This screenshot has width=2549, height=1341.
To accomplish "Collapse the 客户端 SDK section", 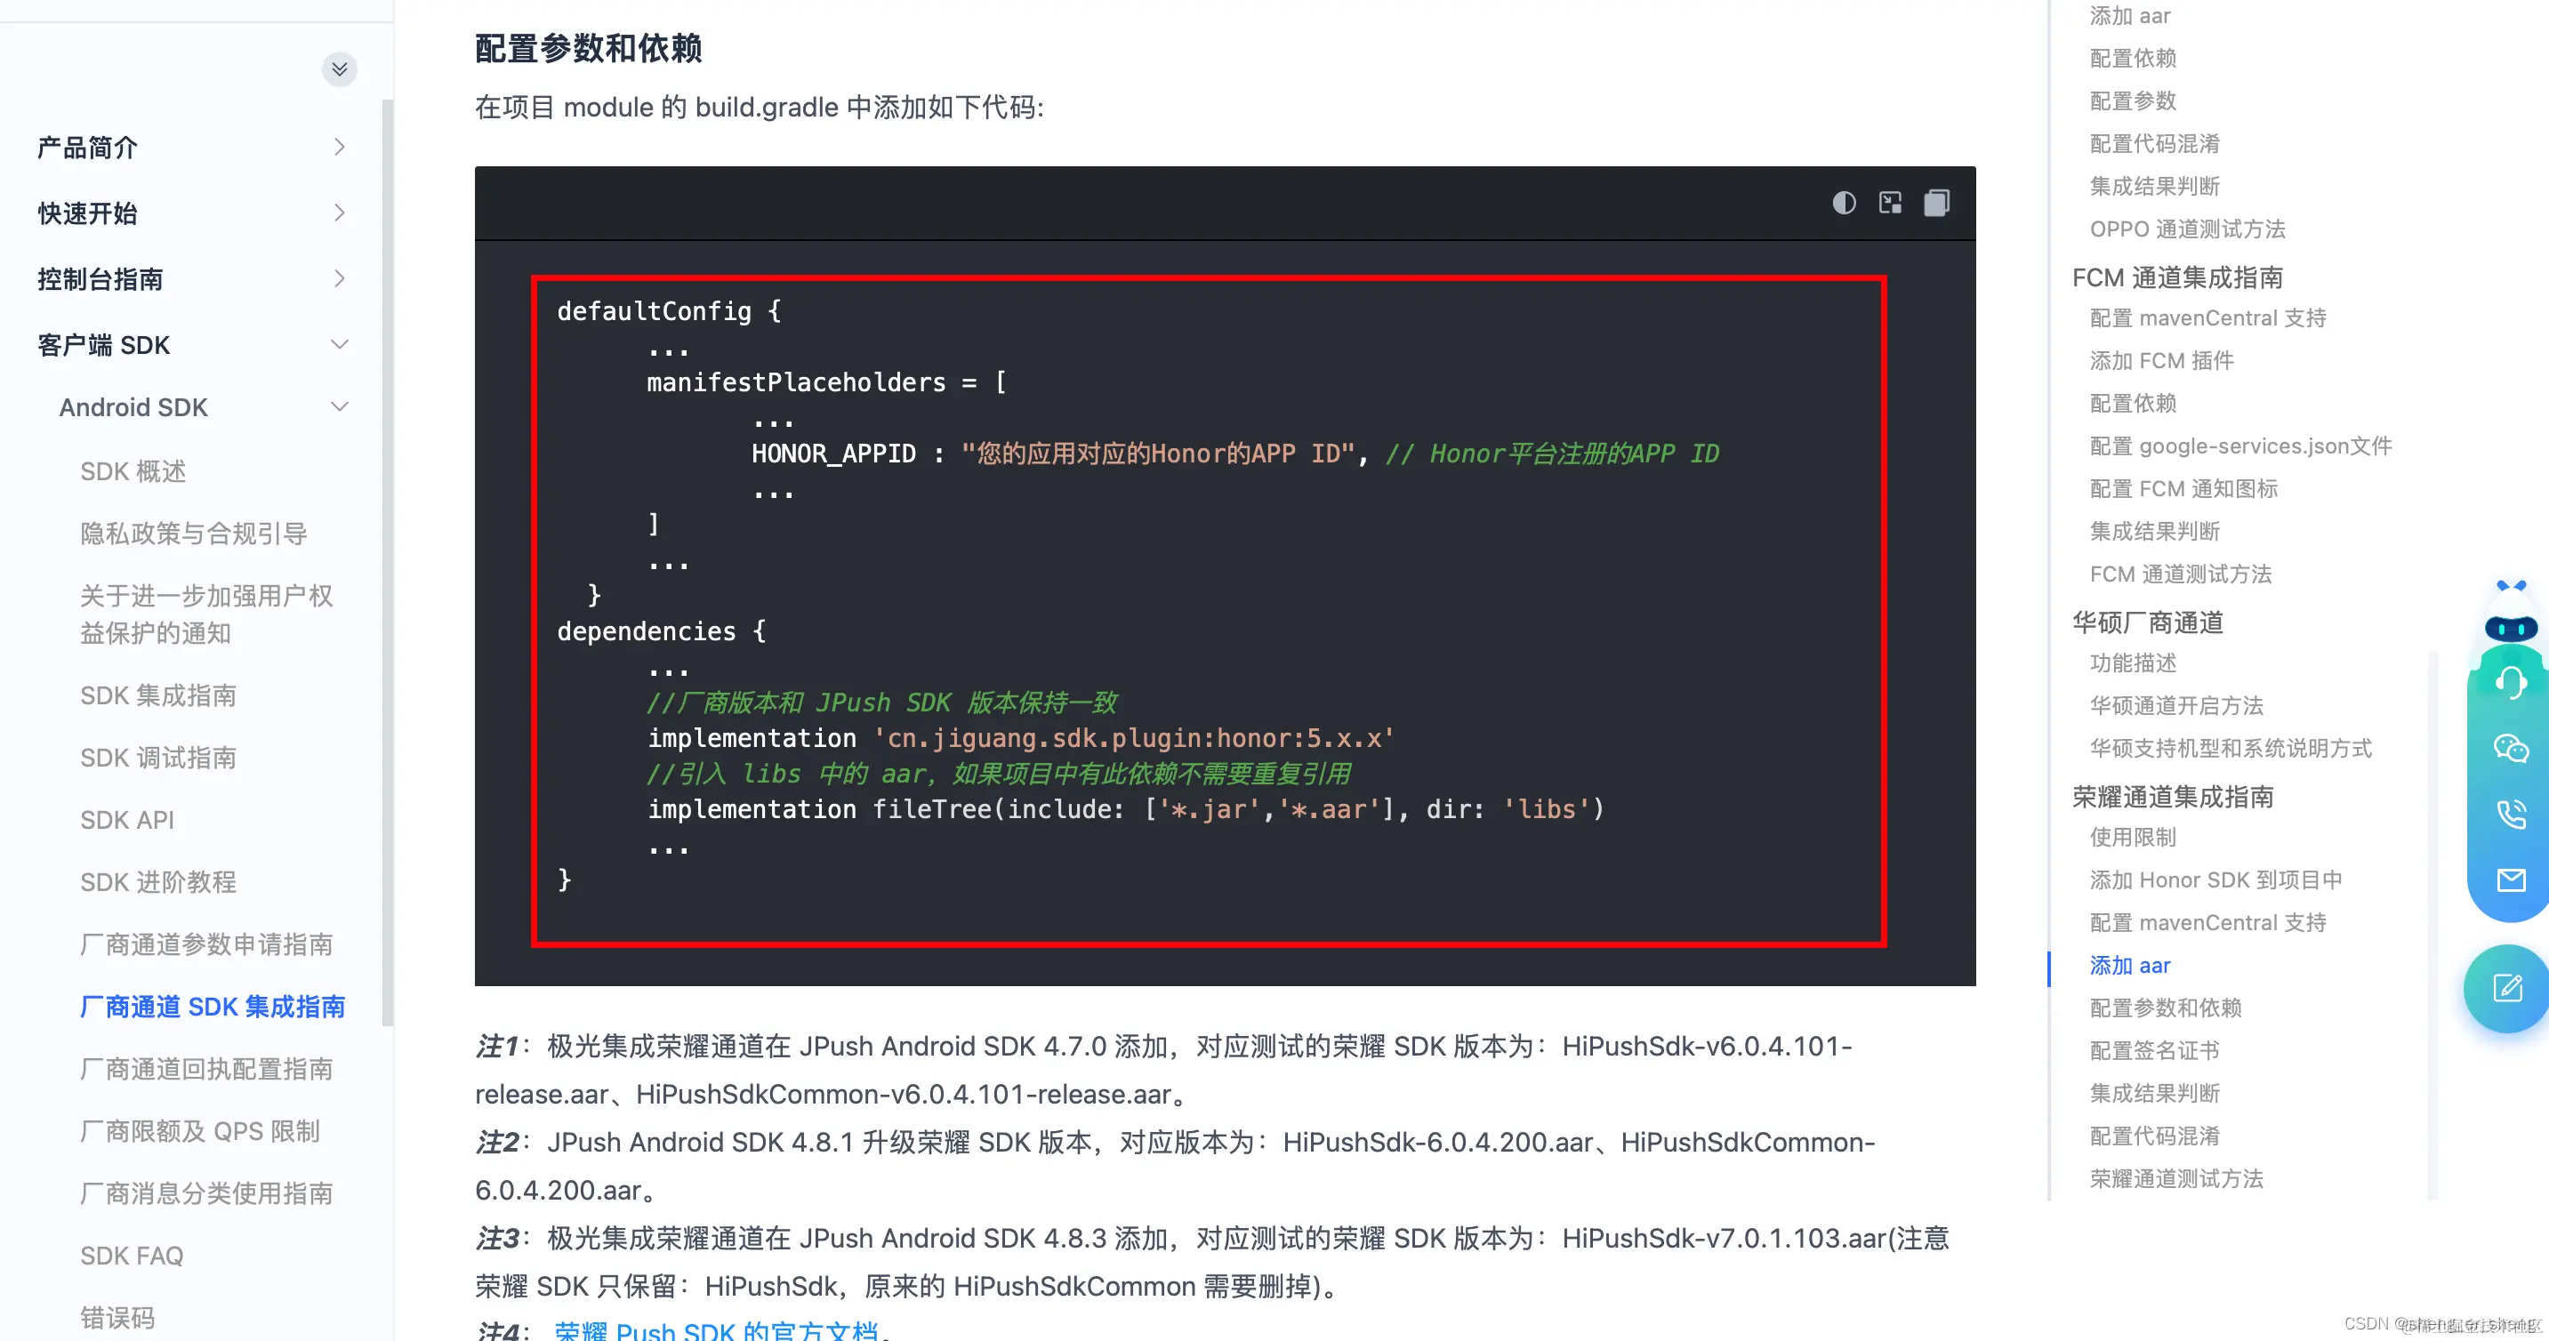I will point(340,344).
